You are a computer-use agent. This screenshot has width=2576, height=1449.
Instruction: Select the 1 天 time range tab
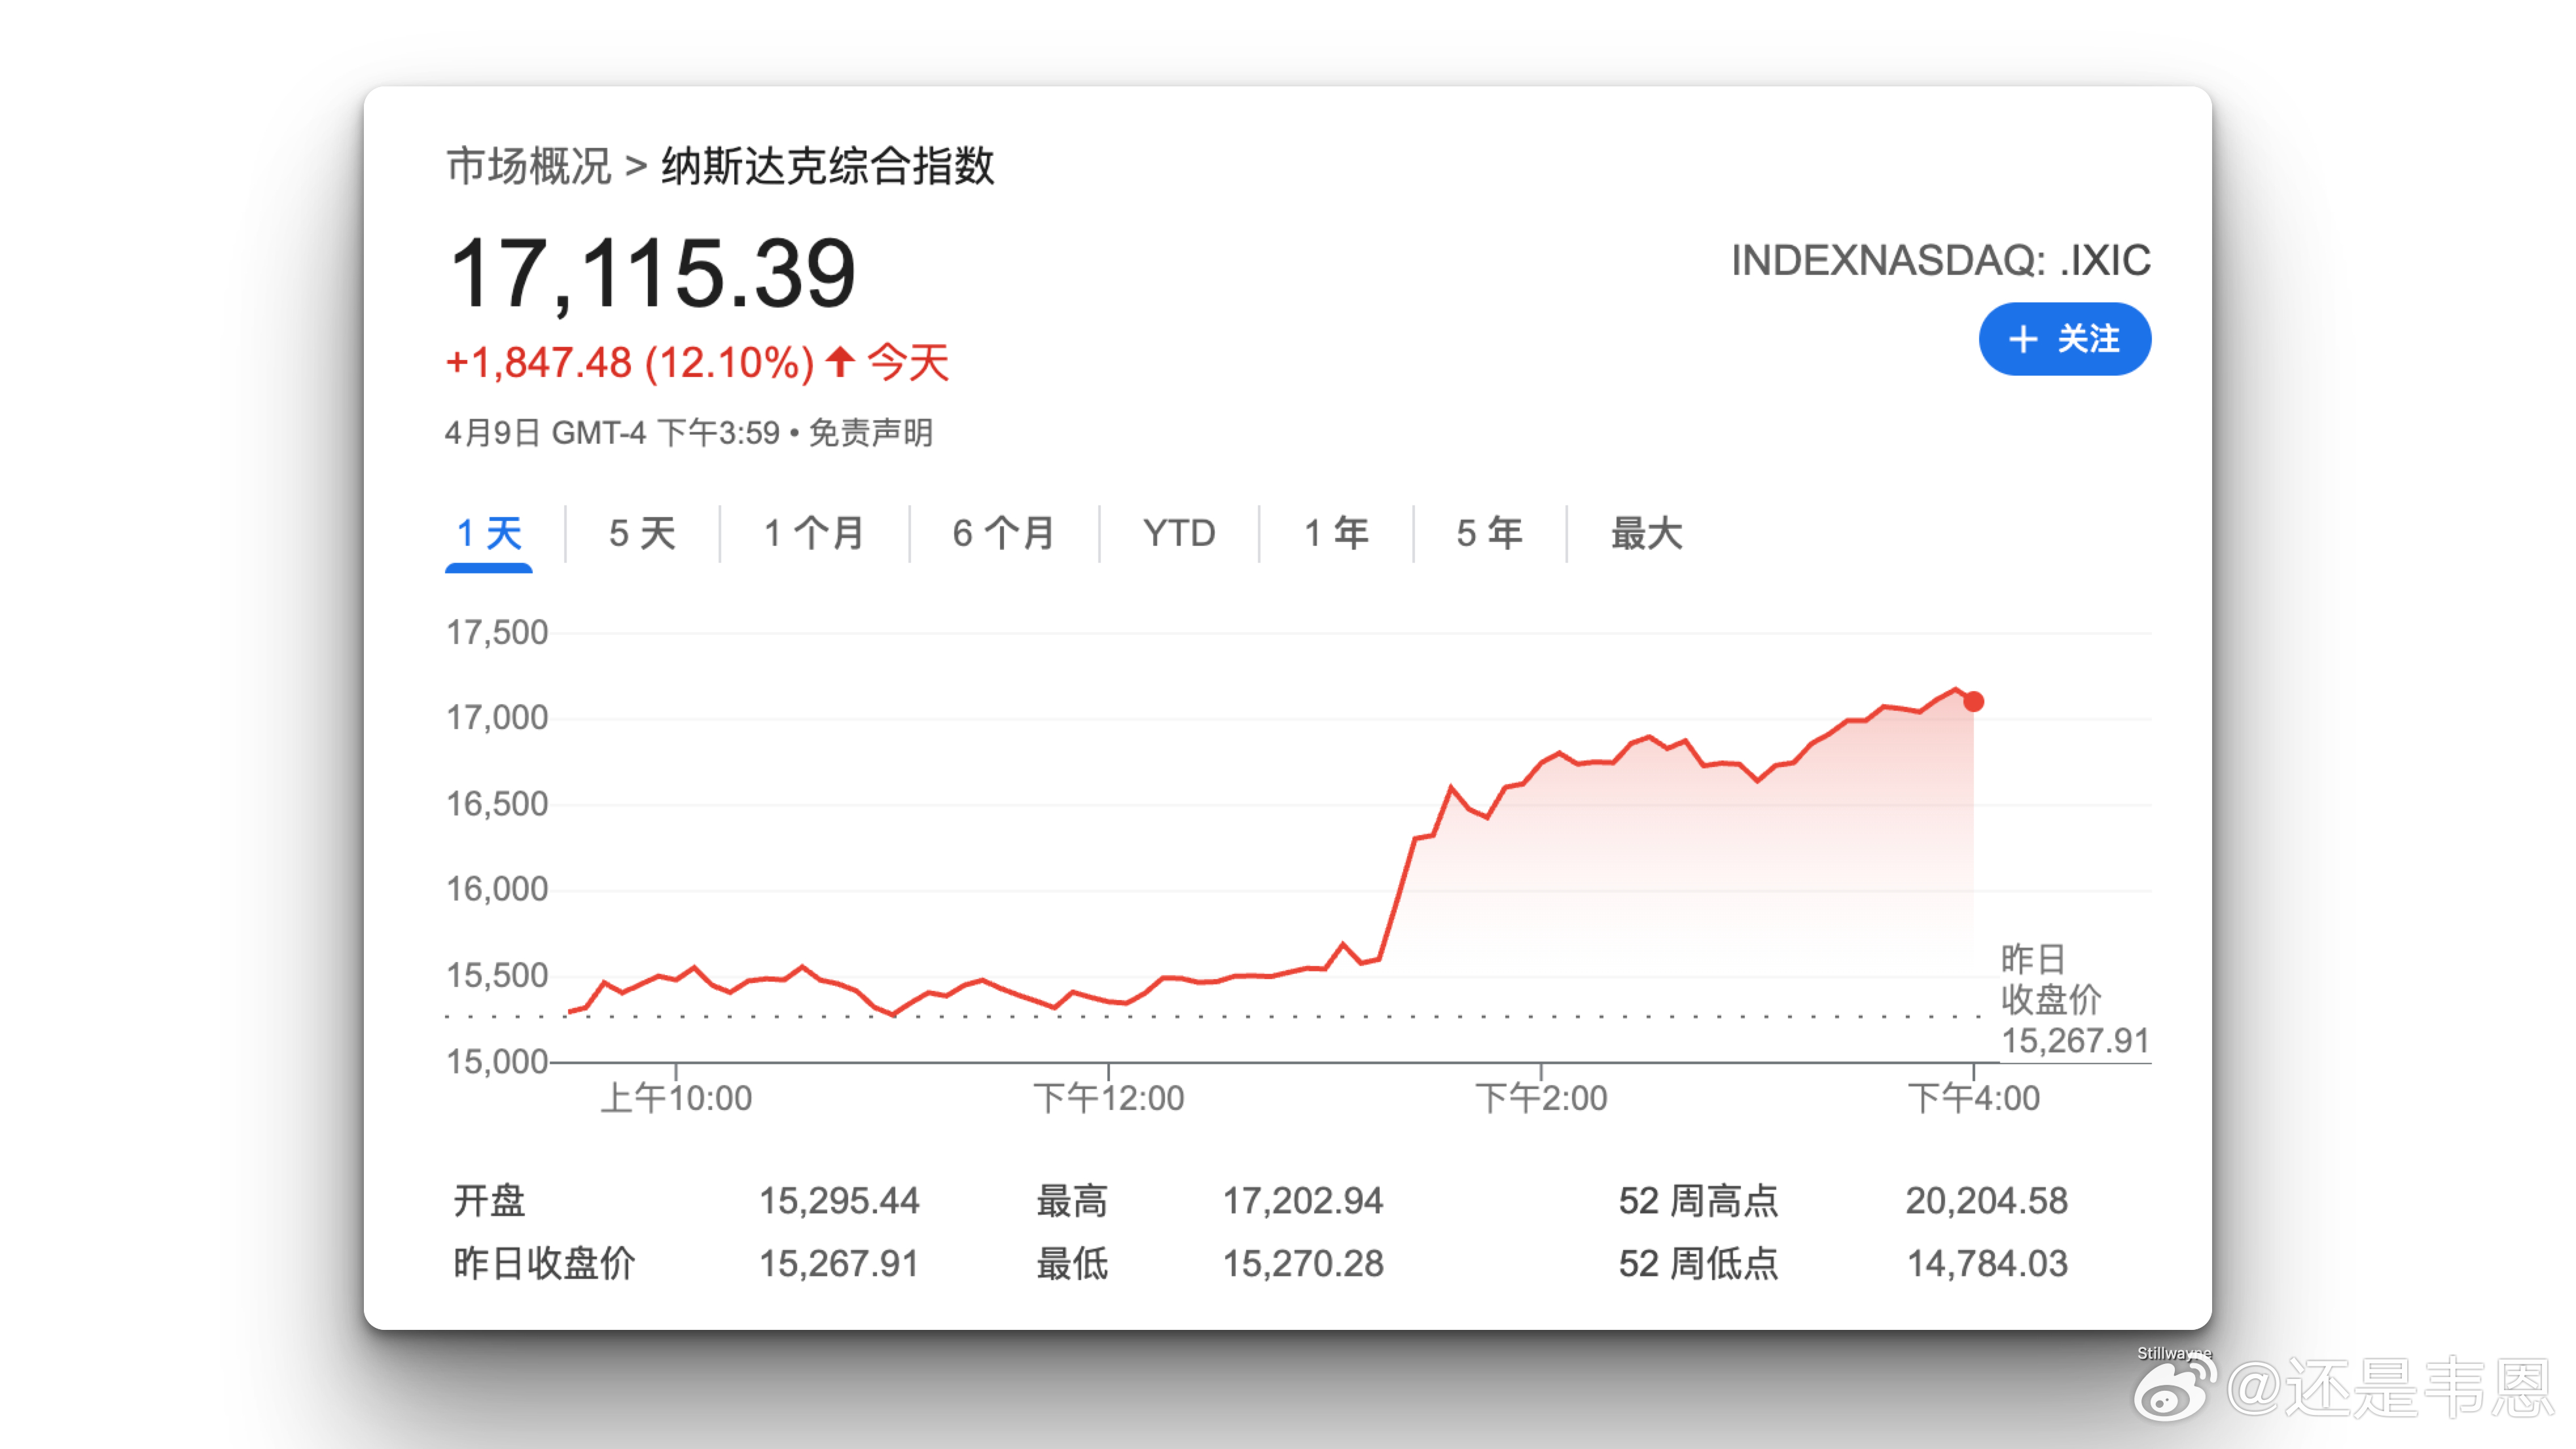click(x=488, y=534)
